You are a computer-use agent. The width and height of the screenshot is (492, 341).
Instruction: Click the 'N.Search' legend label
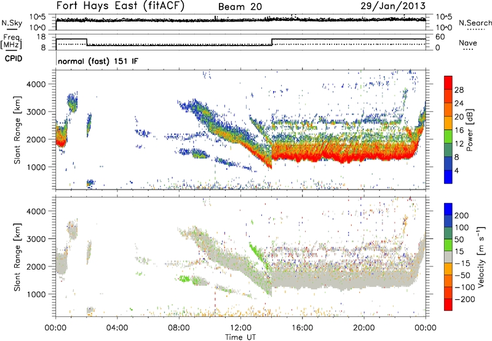coord(475,23)
